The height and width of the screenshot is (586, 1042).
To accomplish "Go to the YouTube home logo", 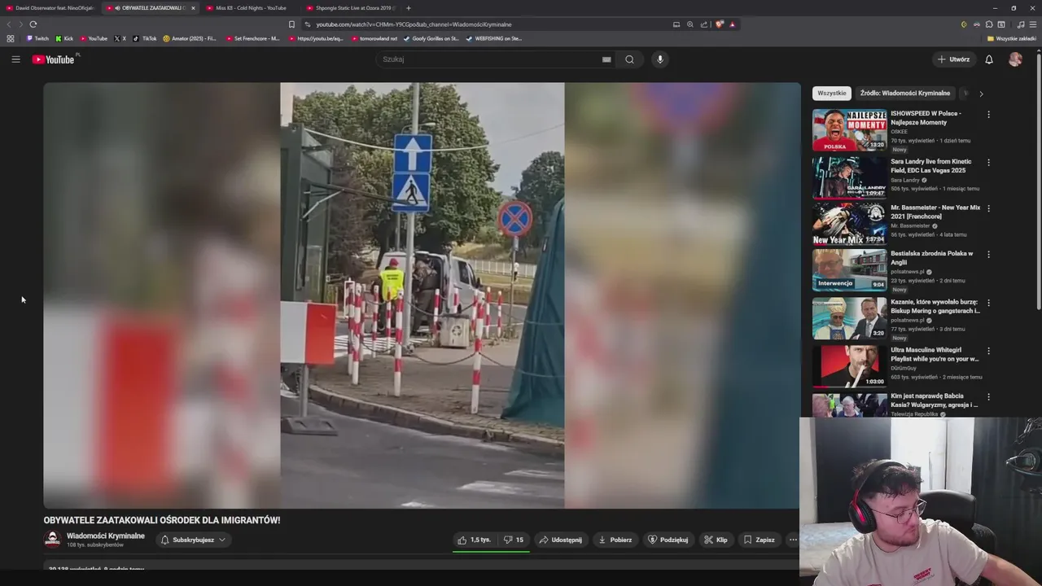I will point(53,59).
